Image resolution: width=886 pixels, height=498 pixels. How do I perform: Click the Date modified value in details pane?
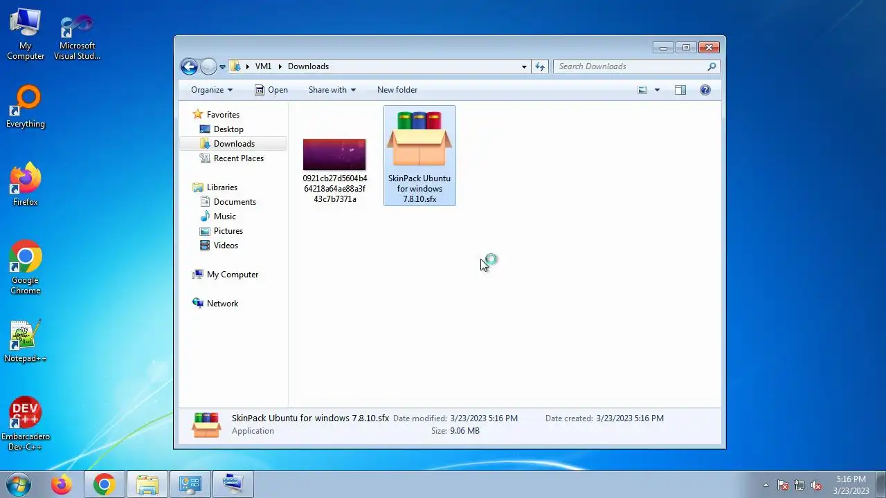coord(484,418)
